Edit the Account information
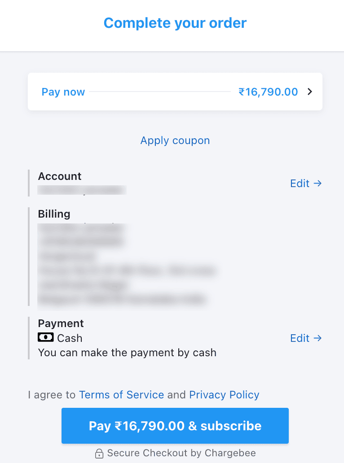The width and height of the screenshot is (344, 463). 299,183
